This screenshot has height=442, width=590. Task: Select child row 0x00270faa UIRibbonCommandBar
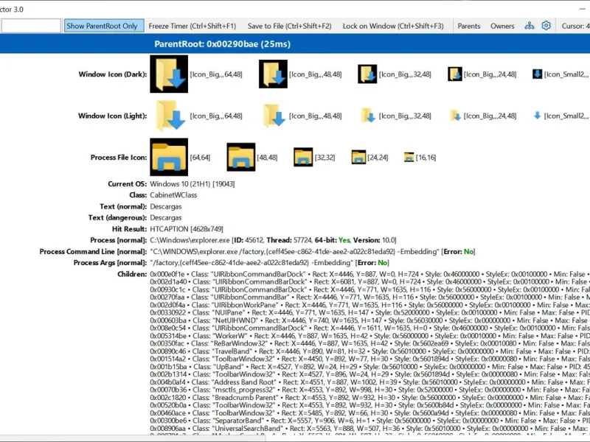[x=370, y=298]
